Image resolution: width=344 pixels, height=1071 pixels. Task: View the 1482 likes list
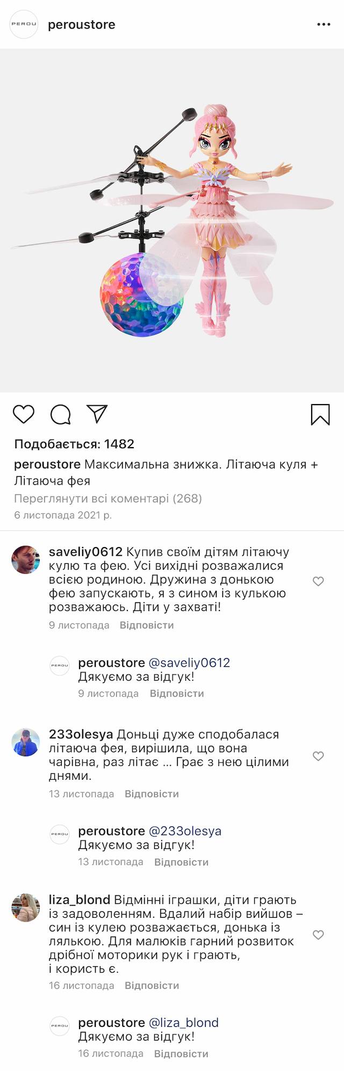74,444
